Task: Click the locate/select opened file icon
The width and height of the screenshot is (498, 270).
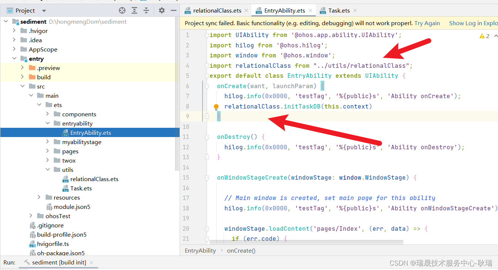Action: (122, 10)
